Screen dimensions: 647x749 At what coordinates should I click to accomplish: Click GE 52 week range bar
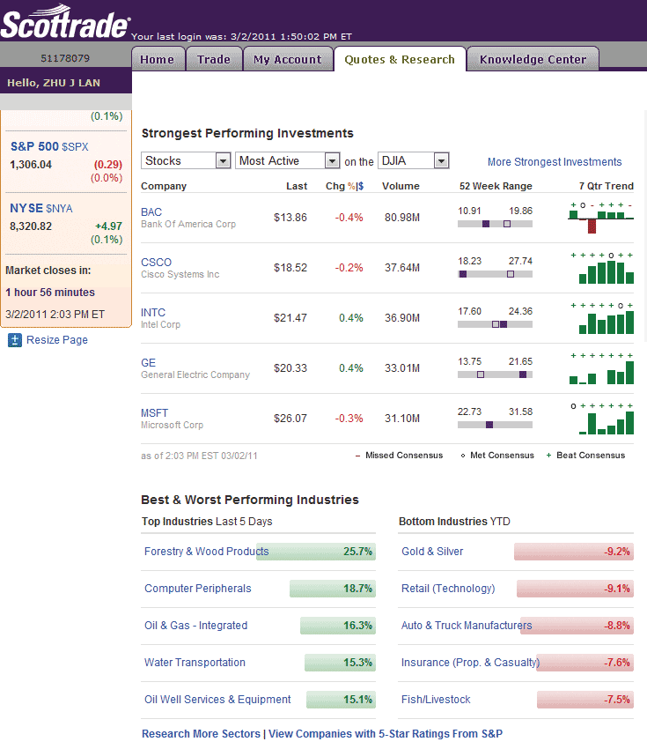[495, 374]
